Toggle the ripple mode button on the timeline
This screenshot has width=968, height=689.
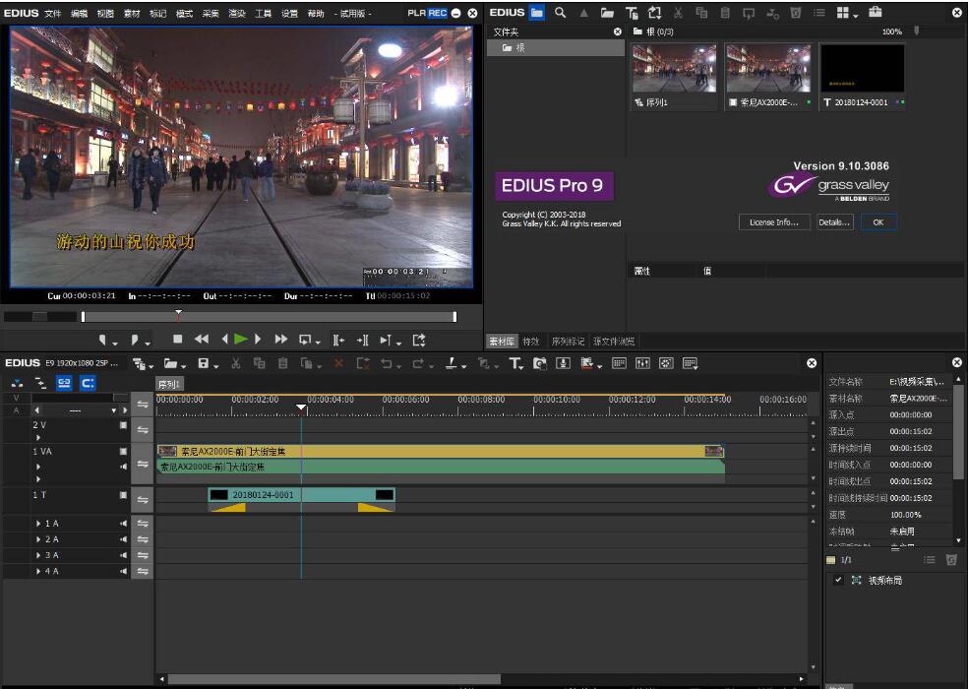click(40, 384)
